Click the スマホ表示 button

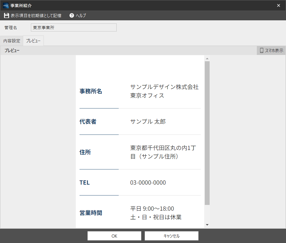tap(271, 50)
